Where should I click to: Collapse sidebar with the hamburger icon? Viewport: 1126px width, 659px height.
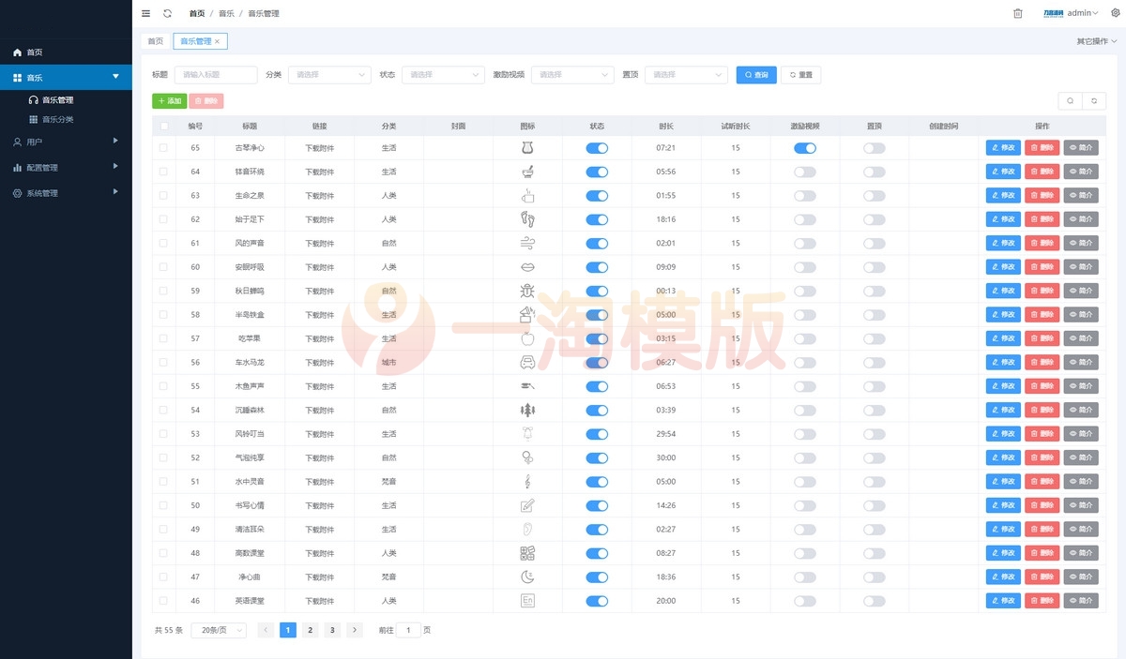coord(145,13)
